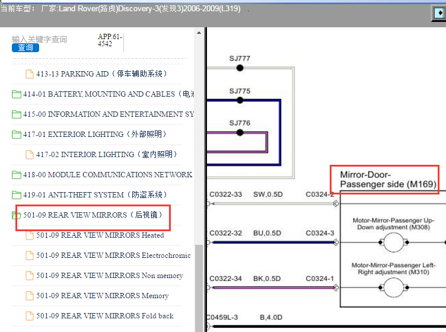Collapse the open 501-09 REAR VIEW MIRRORS folder icon
446x332 pixels.
(x=17, y=215)
